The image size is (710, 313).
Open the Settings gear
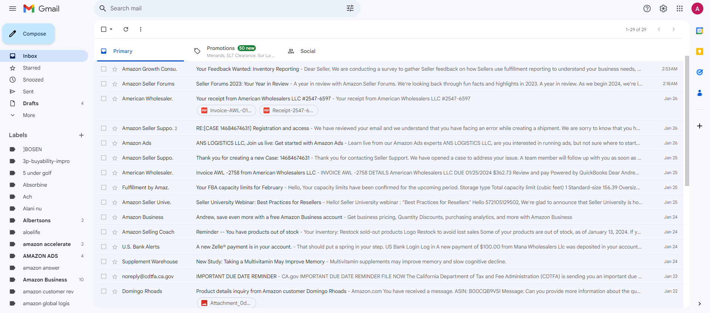pyautogui.click(x=663, y=9)
